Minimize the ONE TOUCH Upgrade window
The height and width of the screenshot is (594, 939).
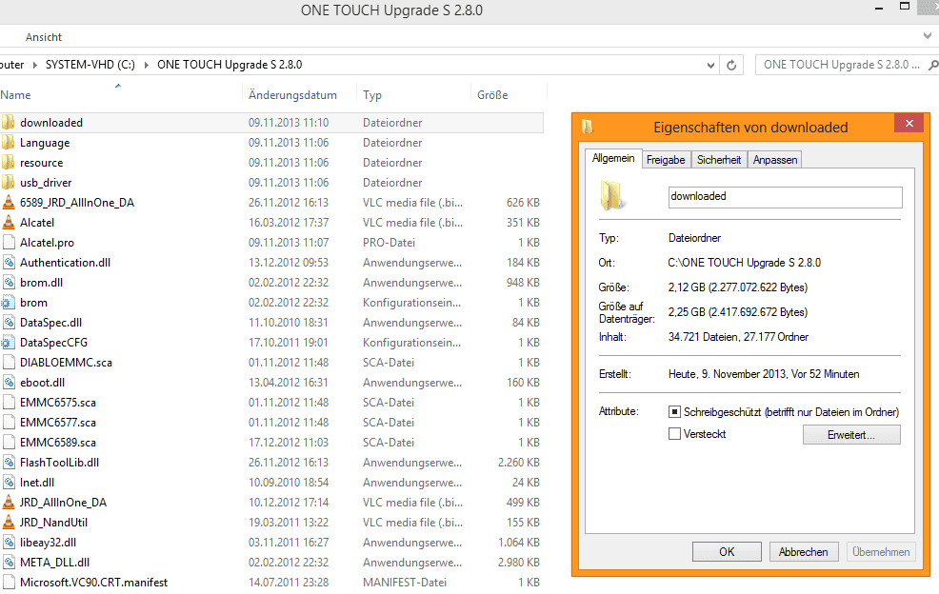click(x=879, y=9)
